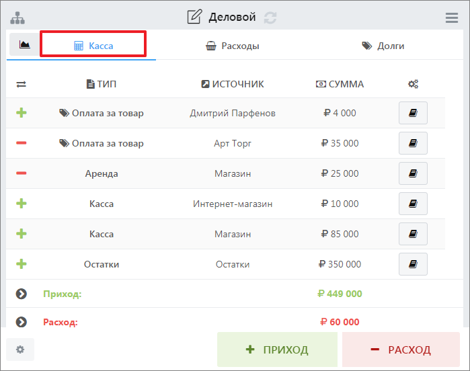Add new income with ПРИХОД button
Screen dimensions: 470x371
[x=277, y=349]
